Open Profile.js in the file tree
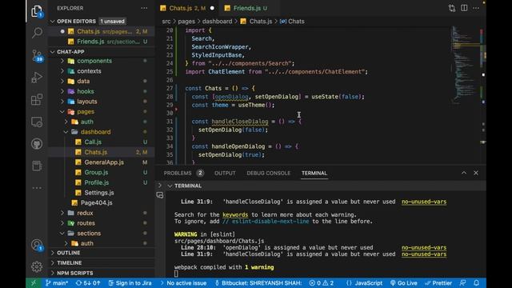512x288 pixels. coord(102,182)
